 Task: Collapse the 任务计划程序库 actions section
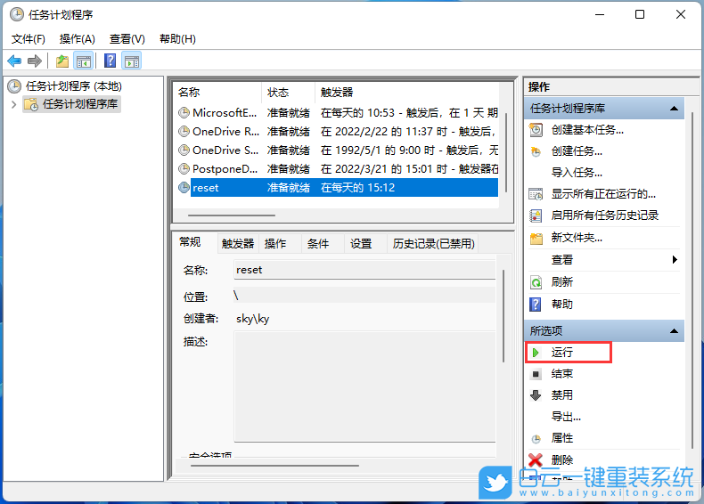coord(674,108)
